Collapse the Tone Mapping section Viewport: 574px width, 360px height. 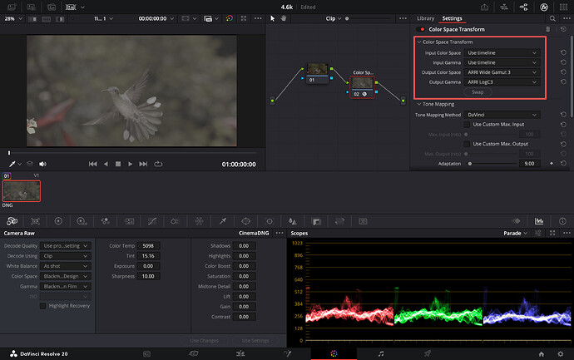pyautogui.click(x=419, y=104)
